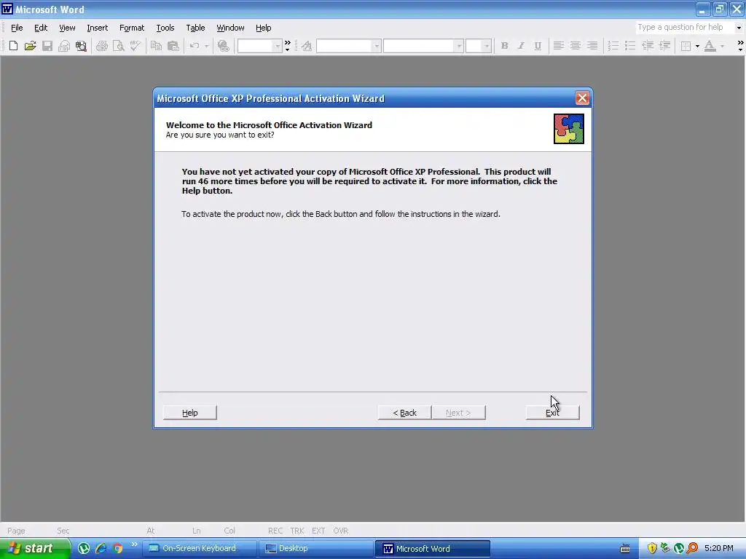Click the Decrease Indent icon

(x=648, y=46)
